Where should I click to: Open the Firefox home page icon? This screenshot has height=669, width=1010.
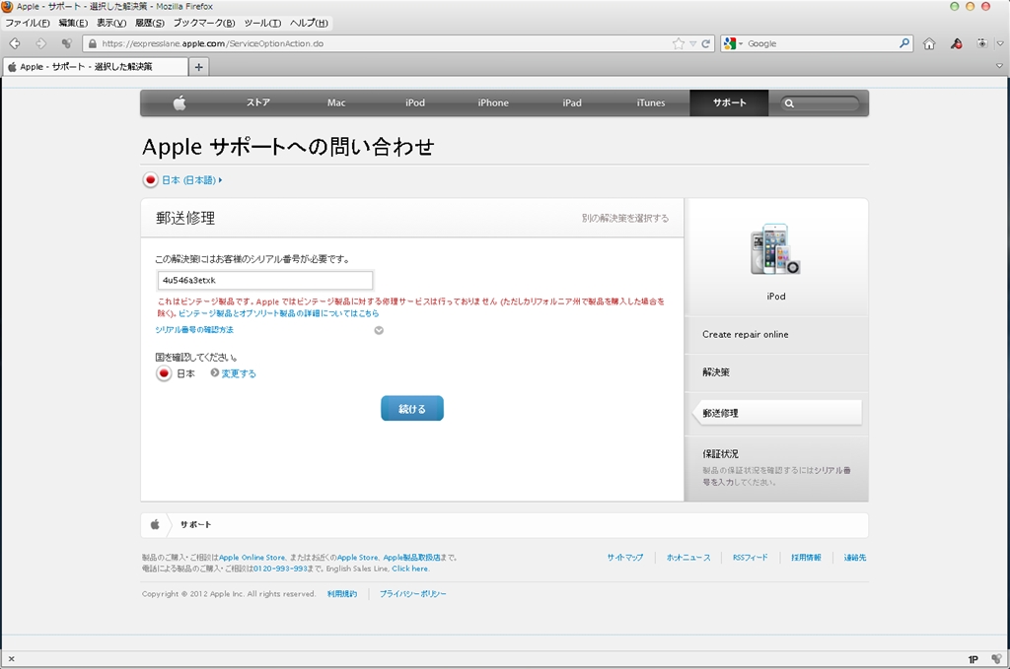[x=929, y=43]
